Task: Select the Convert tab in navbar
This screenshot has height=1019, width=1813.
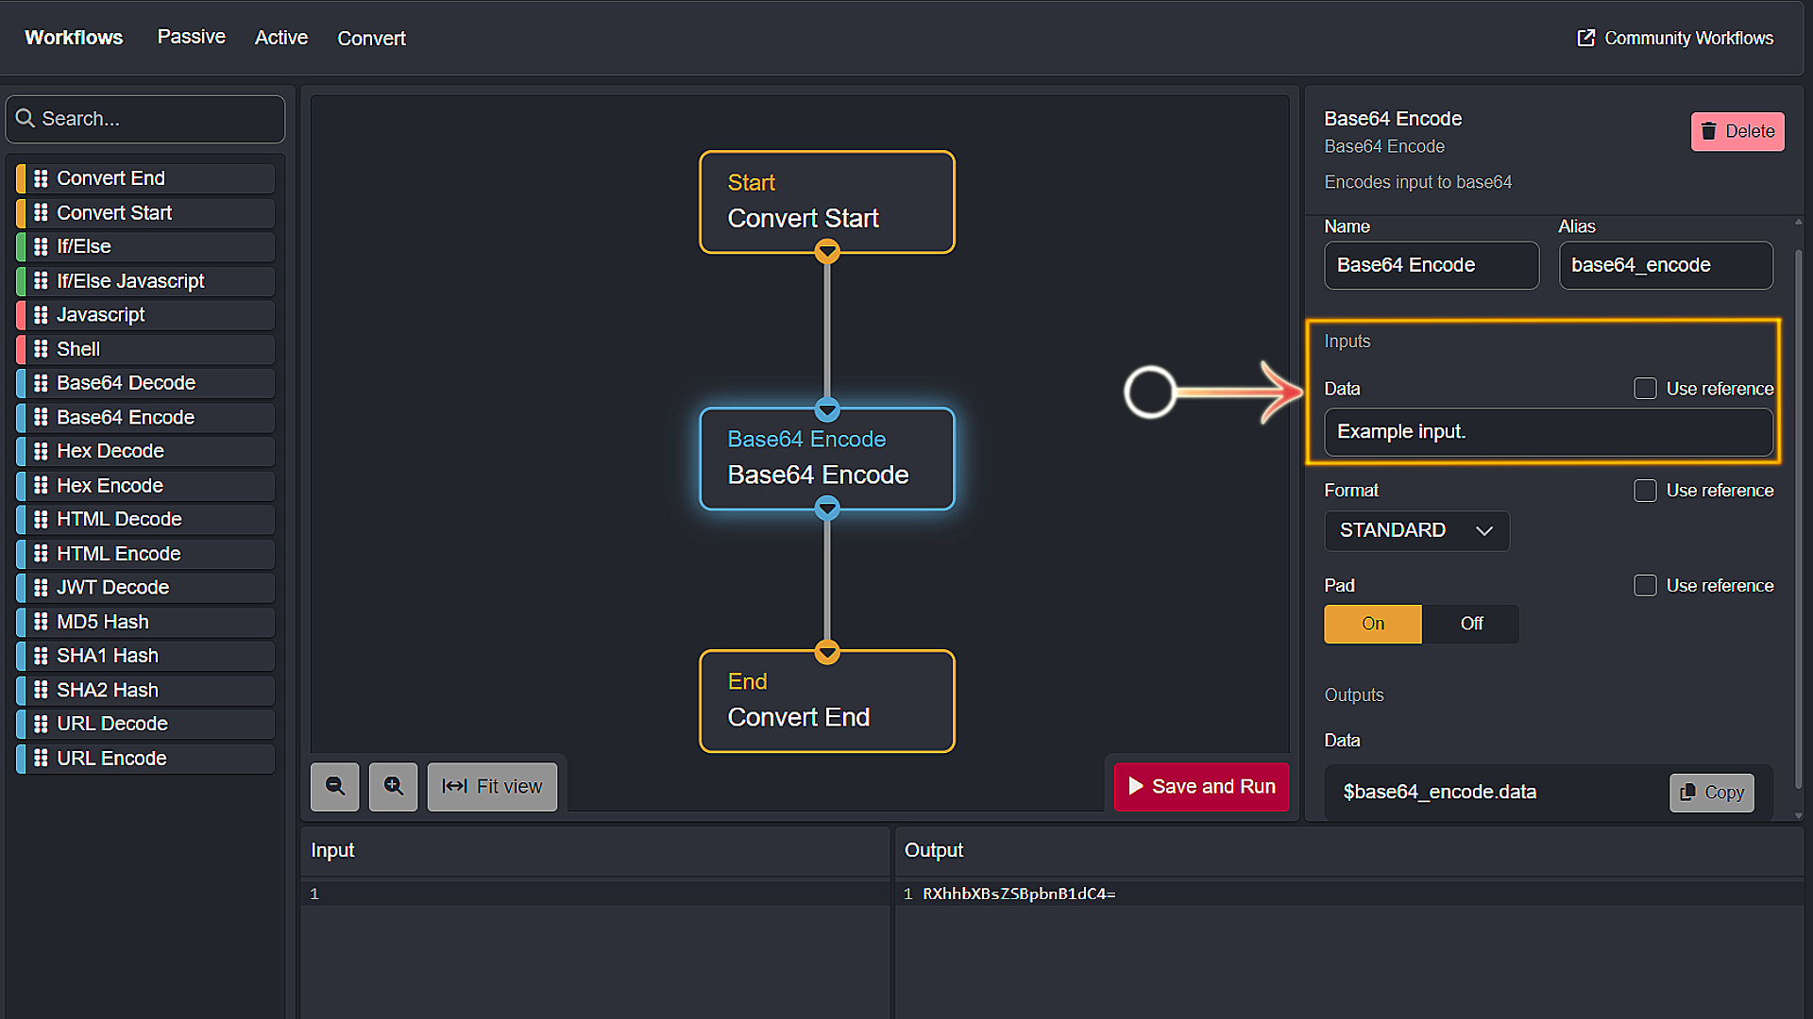Action: tap(371, 38)
